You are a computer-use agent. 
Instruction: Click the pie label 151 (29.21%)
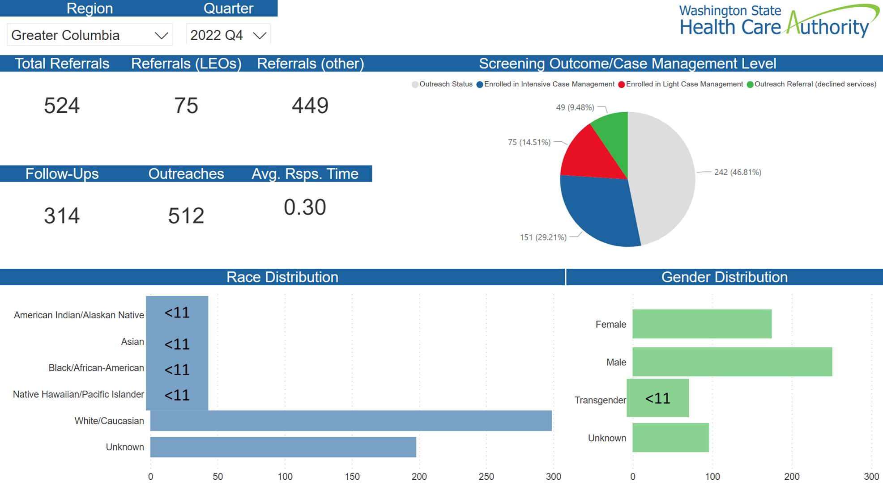[543, 237]
